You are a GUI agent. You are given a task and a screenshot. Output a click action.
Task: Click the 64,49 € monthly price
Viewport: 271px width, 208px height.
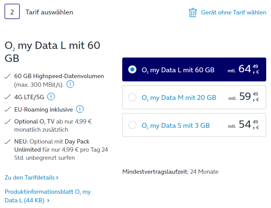tap(244, 69)
